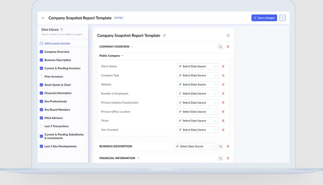This screenshot has width=323, height=185.
Task: Uncheck Stock Quote & Chart checkbox
Action: [41, 85]
